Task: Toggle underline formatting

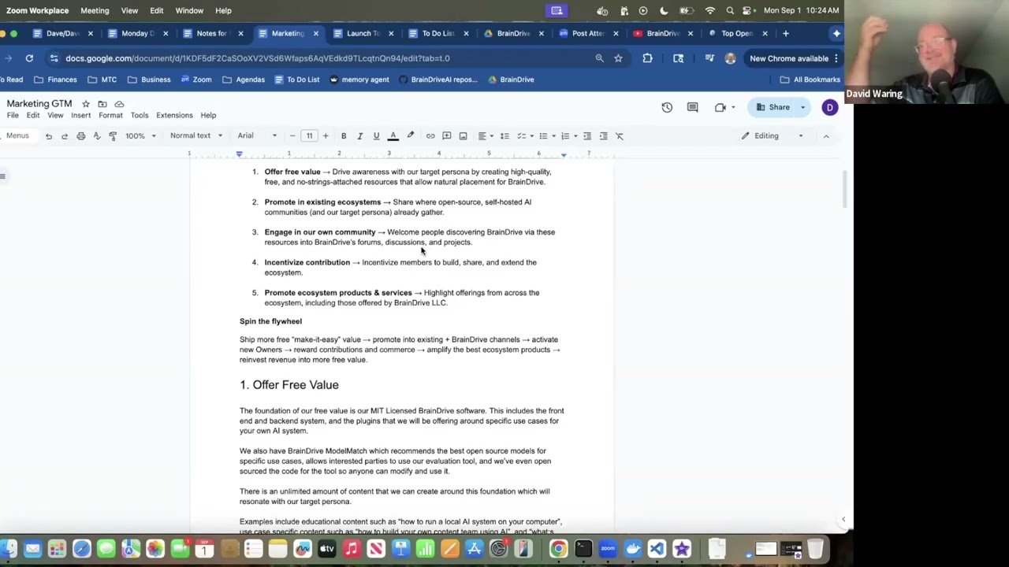Action: pos(376,136)
